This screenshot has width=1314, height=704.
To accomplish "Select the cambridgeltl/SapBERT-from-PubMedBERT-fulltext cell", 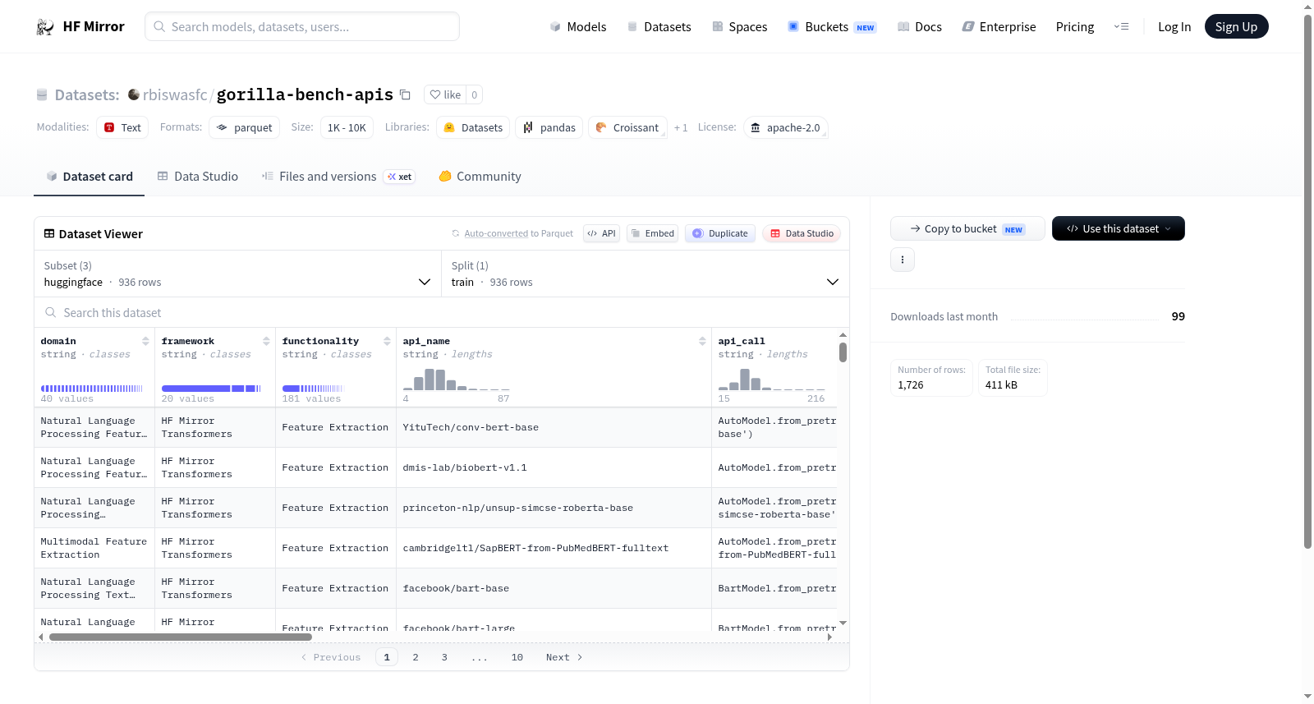I will [x=554, y=548].
